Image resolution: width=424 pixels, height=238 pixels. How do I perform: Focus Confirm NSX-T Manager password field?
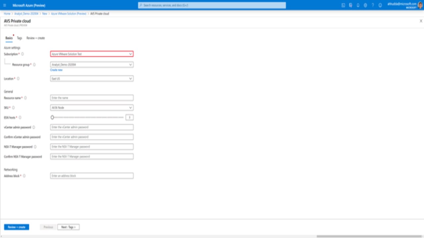coord(92,156)
